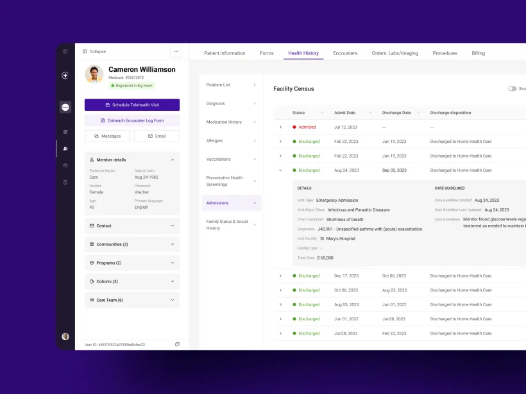This screenshot has height=394, width=526.
Task: Click Cameron Williamson's profile avatar thumbnail
Action: click(x=94, y=74)
